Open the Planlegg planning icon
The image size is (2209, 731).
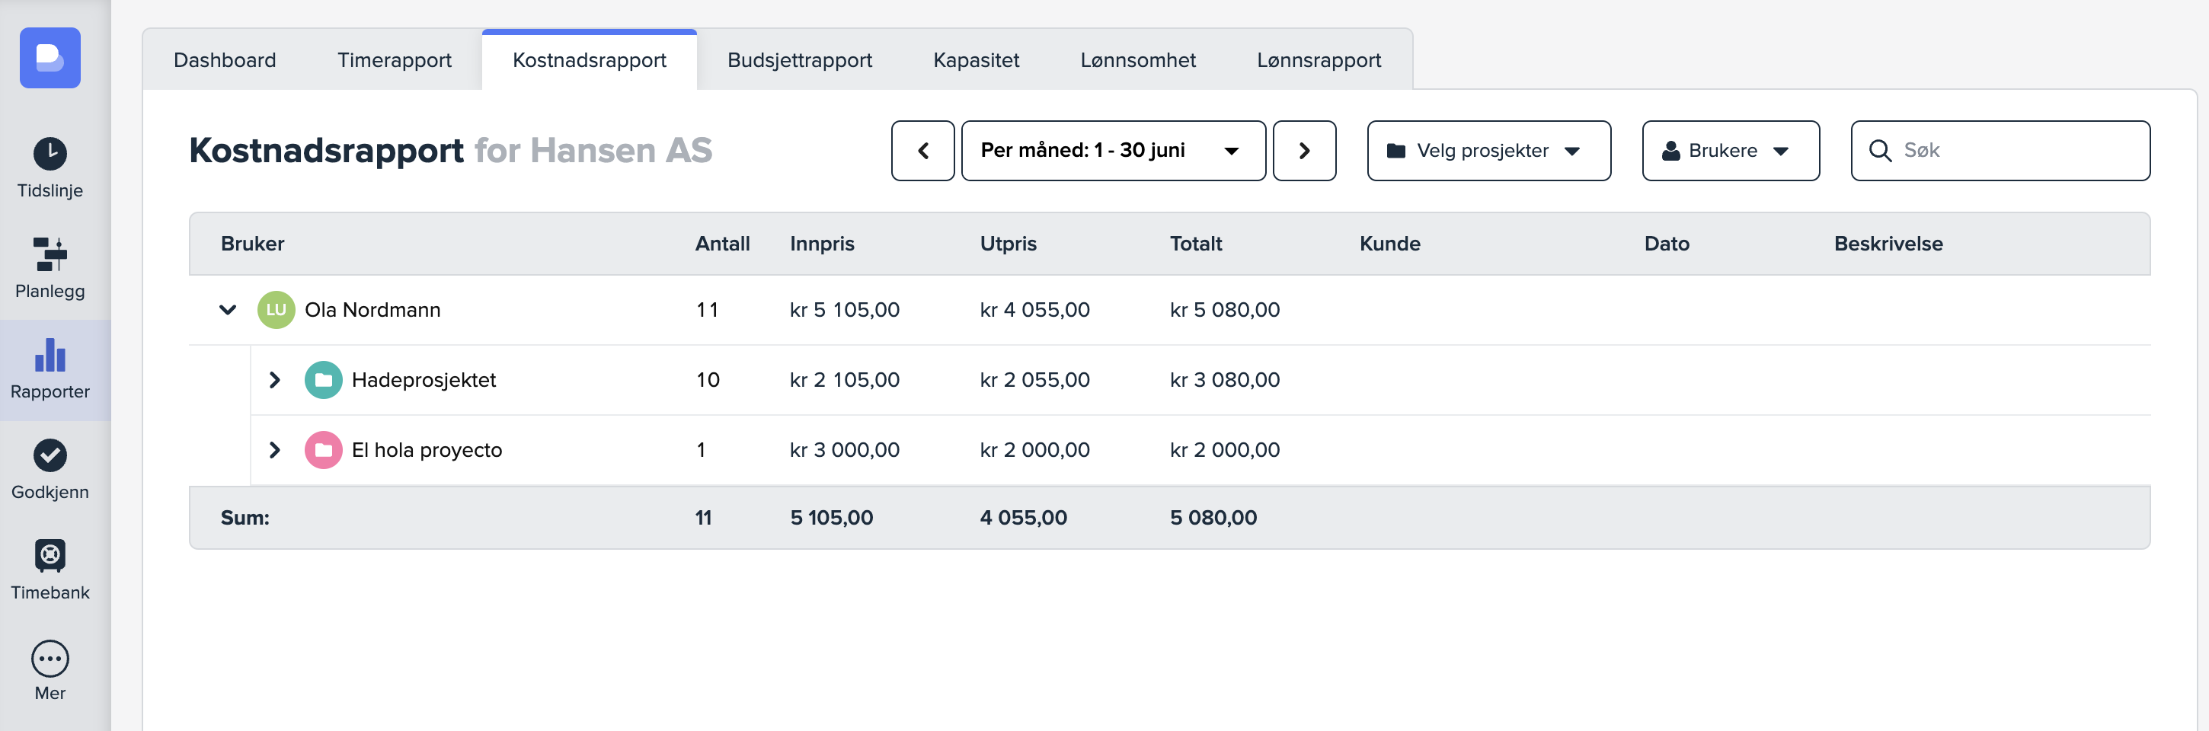(x=50, y=254)
